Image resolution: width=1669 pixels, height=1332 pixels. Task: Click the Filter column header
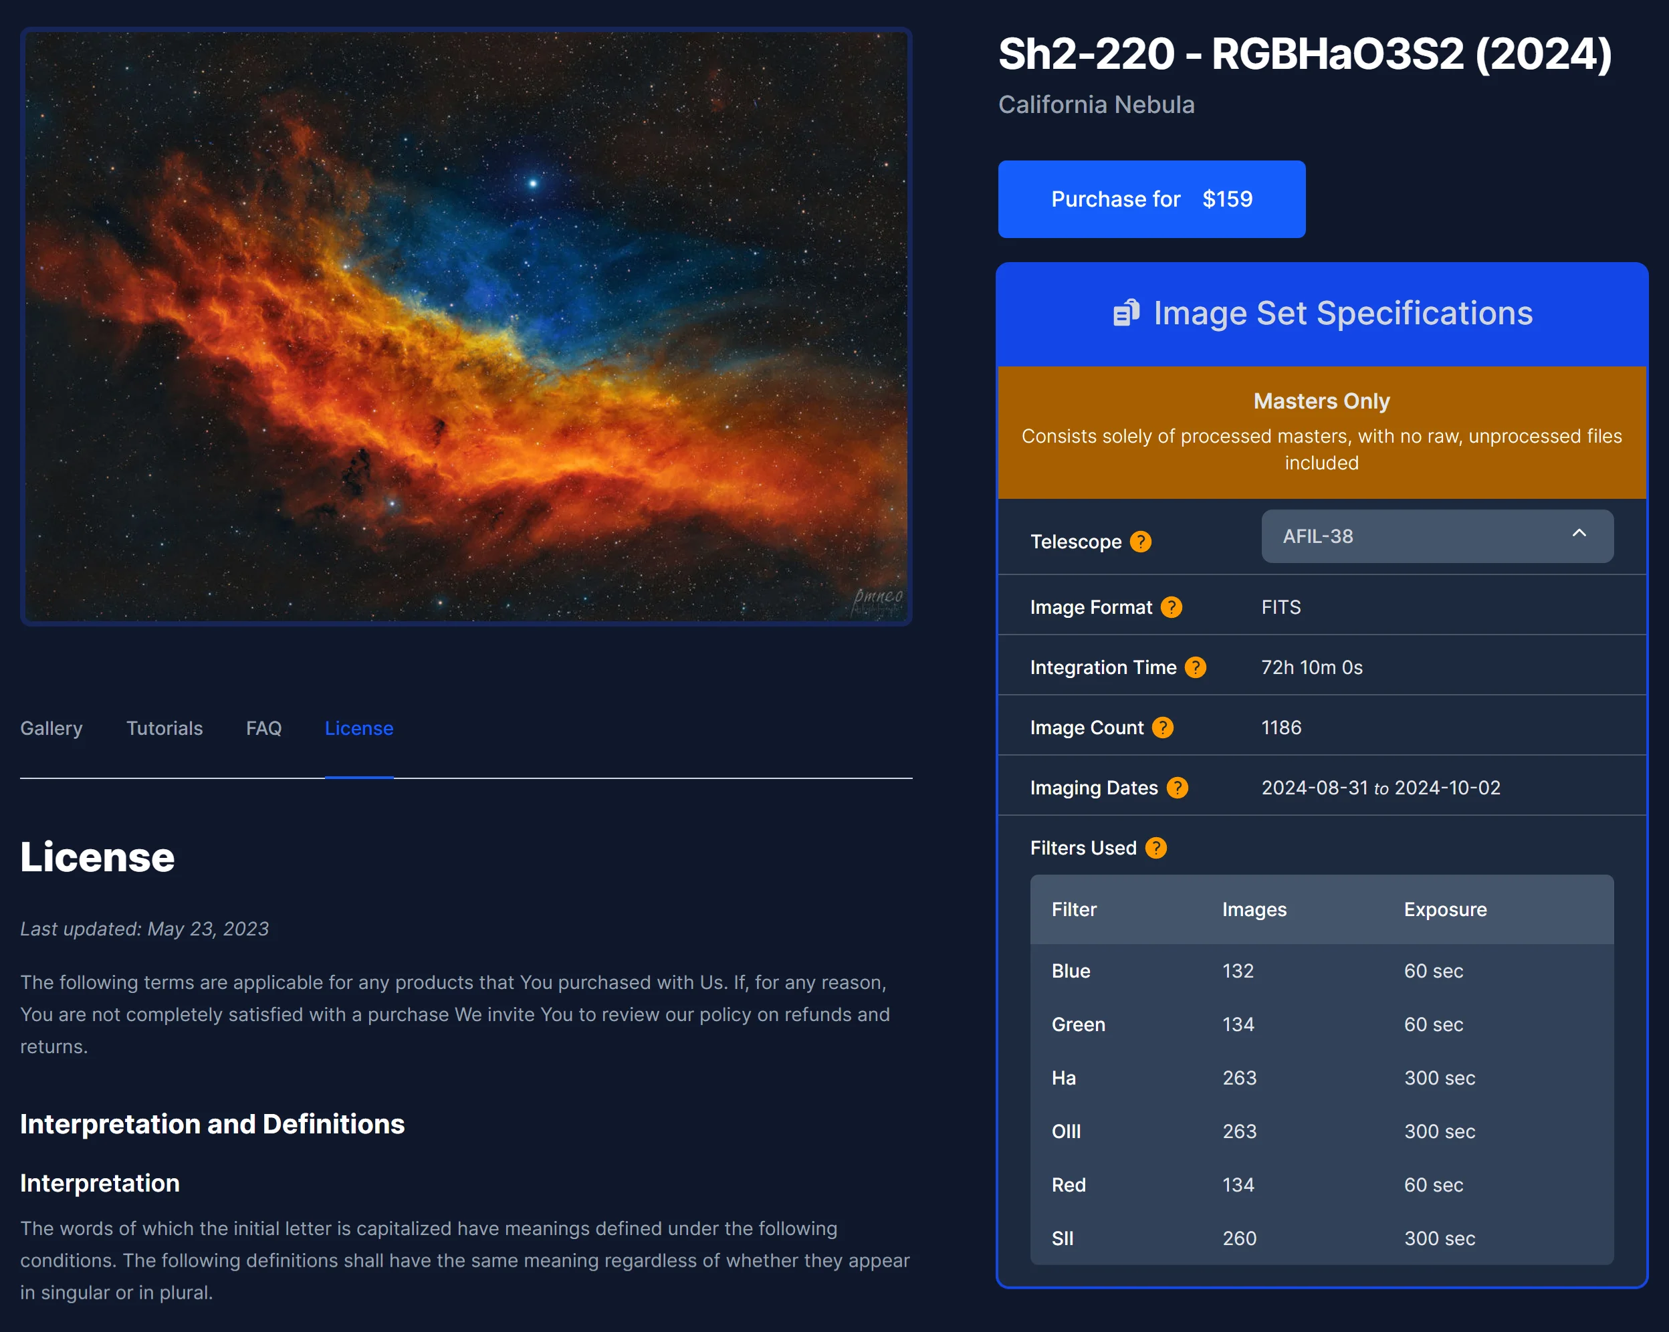[1074, 909]
